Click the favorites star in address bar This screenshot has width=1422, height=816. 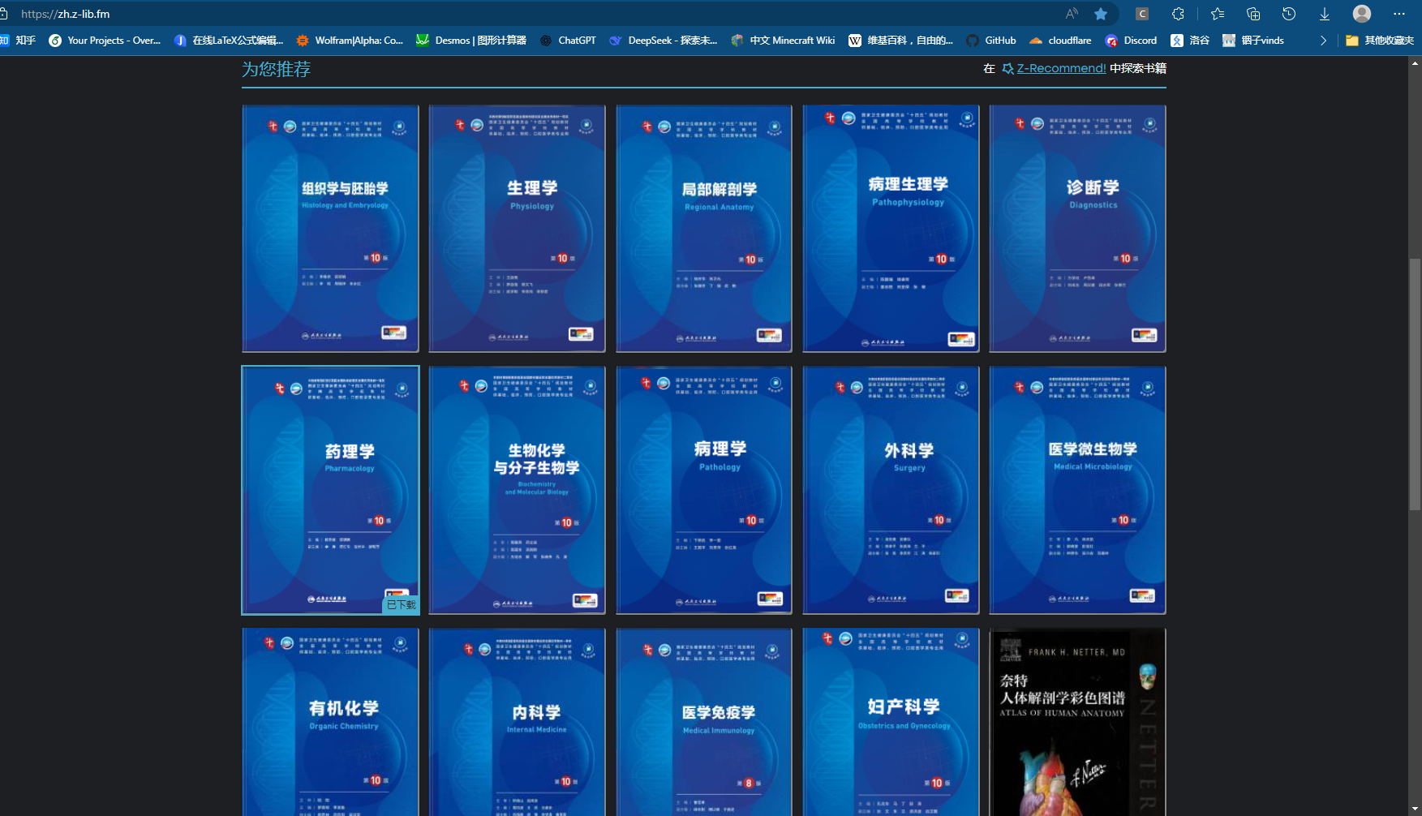(x=1101, y=14)
